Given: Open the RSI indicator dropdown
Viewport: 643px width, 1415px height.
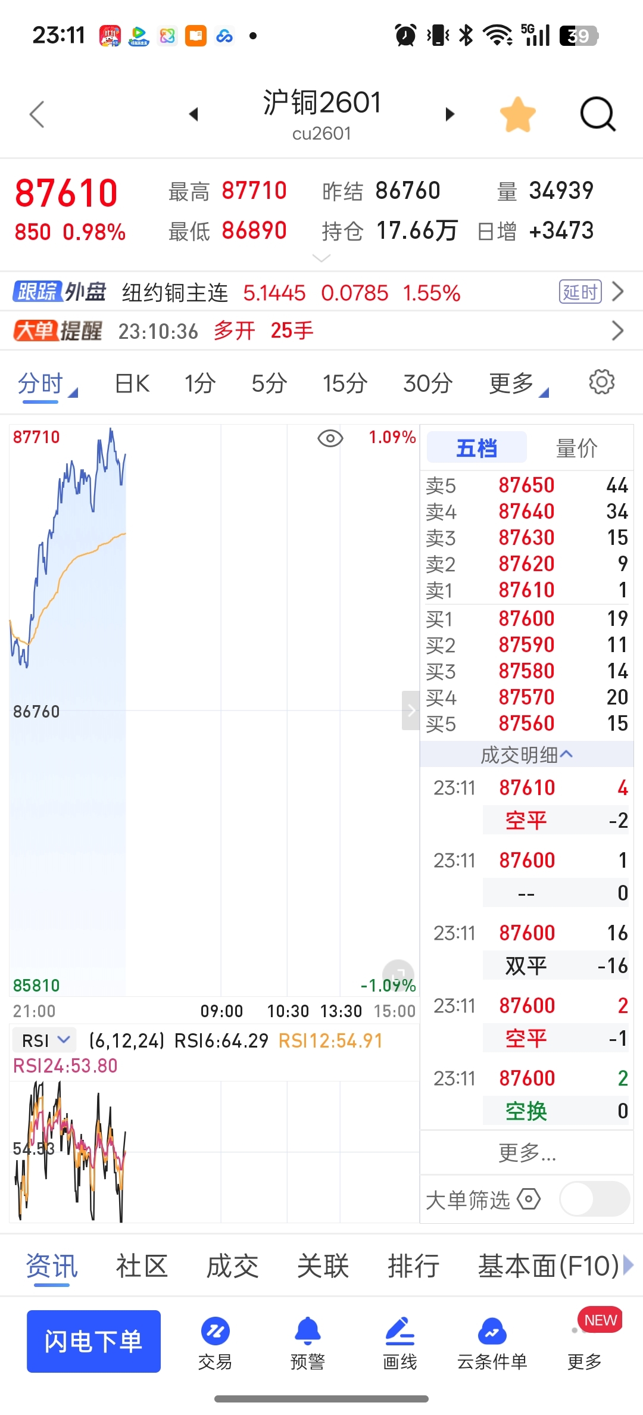Looking at the screenshot, I should 44,1040.
